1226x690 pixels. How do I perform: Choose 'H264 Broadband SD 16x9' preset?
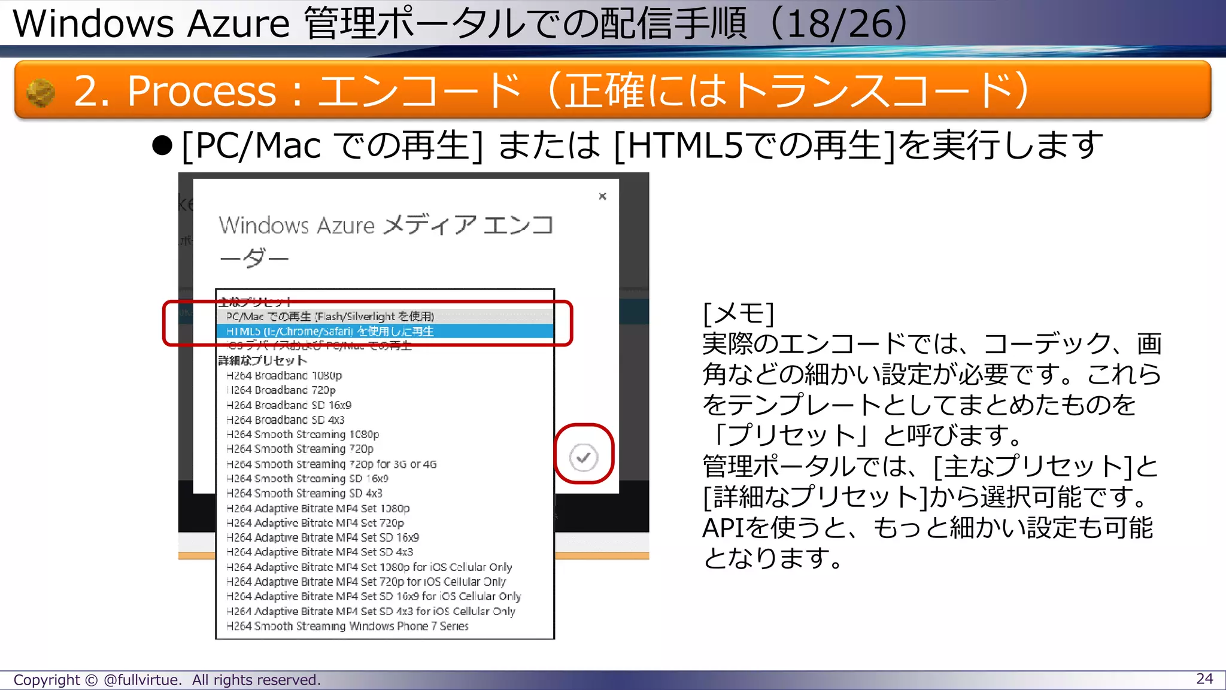pos(385,405)
